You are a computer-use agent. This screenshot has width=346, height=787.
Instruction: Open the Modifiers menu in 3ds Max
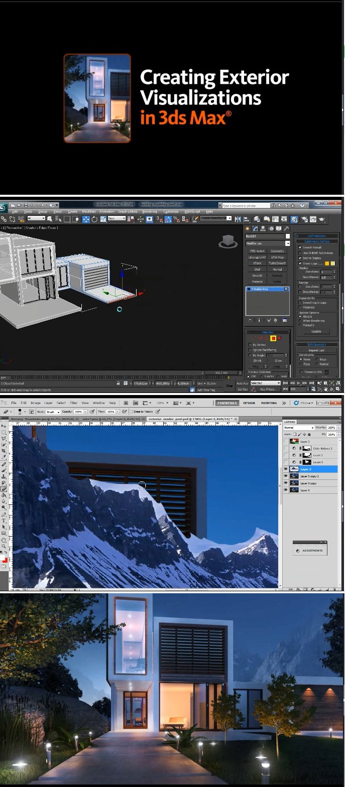89,211
